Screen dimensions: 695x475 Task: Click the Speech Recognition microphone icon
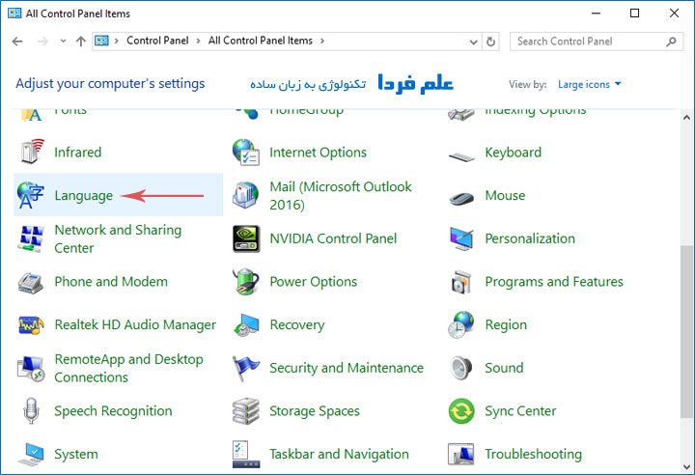click(x=31, y=411)
